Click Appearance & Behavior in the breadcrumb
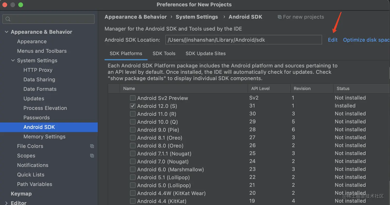Screen dimensions: 390x205 click(136, 17)
